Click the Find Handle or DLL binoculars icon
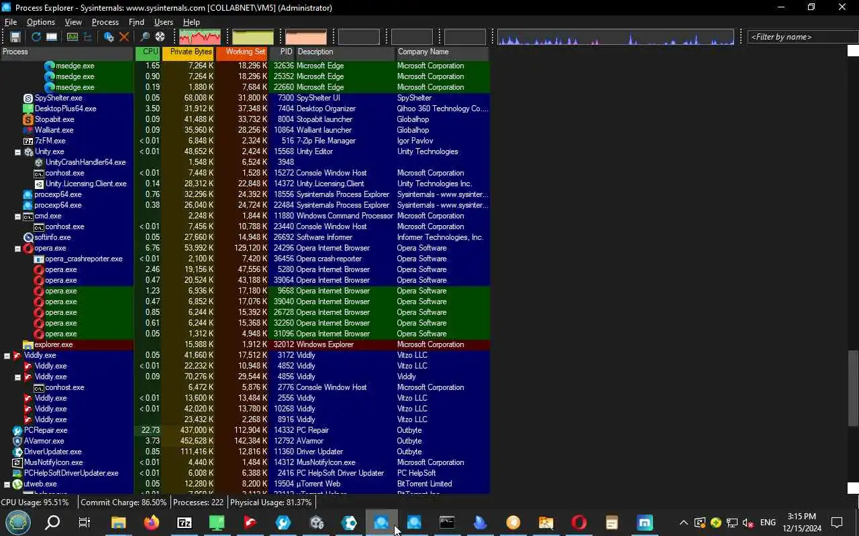The width and height of the screenshot is (859, 536). click(x=144, y=37)
